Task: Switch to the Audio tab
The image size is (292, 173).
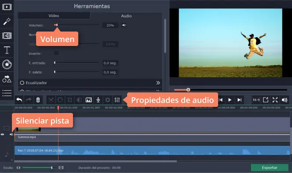Action: coord(126,16)
